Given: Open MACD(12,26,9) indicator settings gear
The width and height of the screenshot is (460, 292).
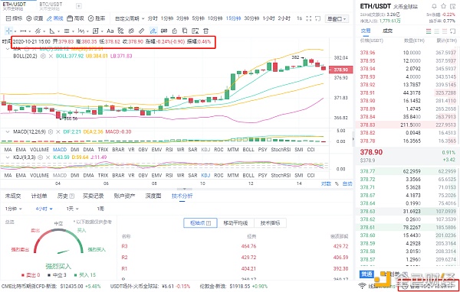Looking at the screenshot, I should (50, 132).
